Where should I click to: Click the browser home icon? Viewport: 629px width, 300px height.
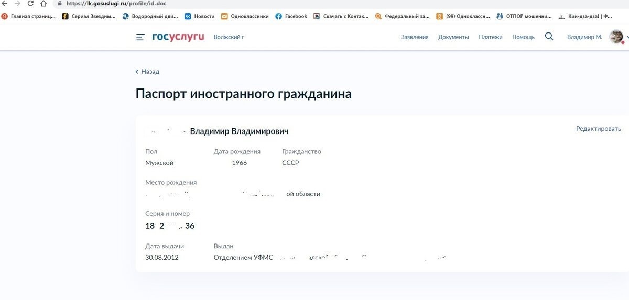44,3
